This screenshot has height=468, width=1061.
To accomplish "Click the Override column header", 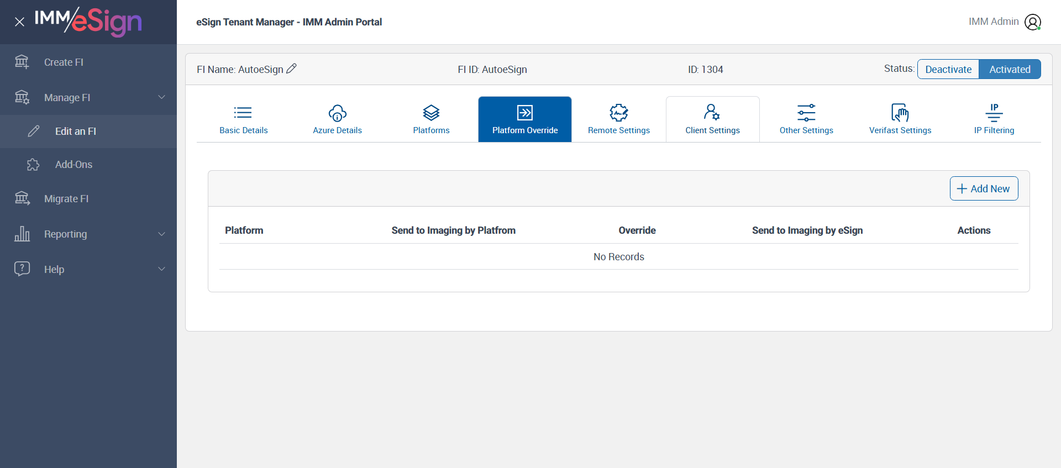I will [637, 230].
